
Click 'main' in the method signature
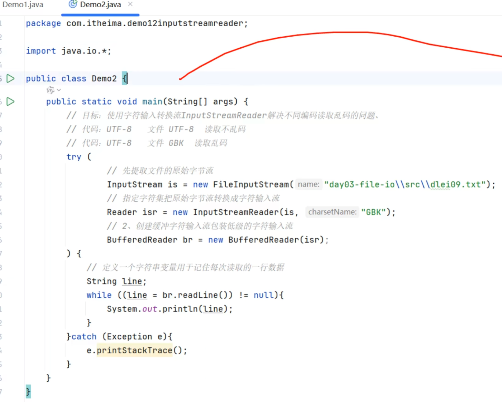pos(152,102)
